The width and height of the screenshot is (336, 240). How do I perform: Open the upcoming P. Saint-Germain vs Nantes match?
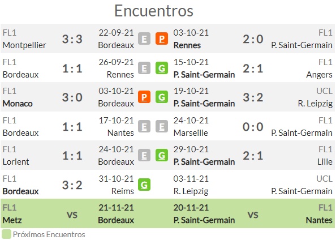[253, 214]
